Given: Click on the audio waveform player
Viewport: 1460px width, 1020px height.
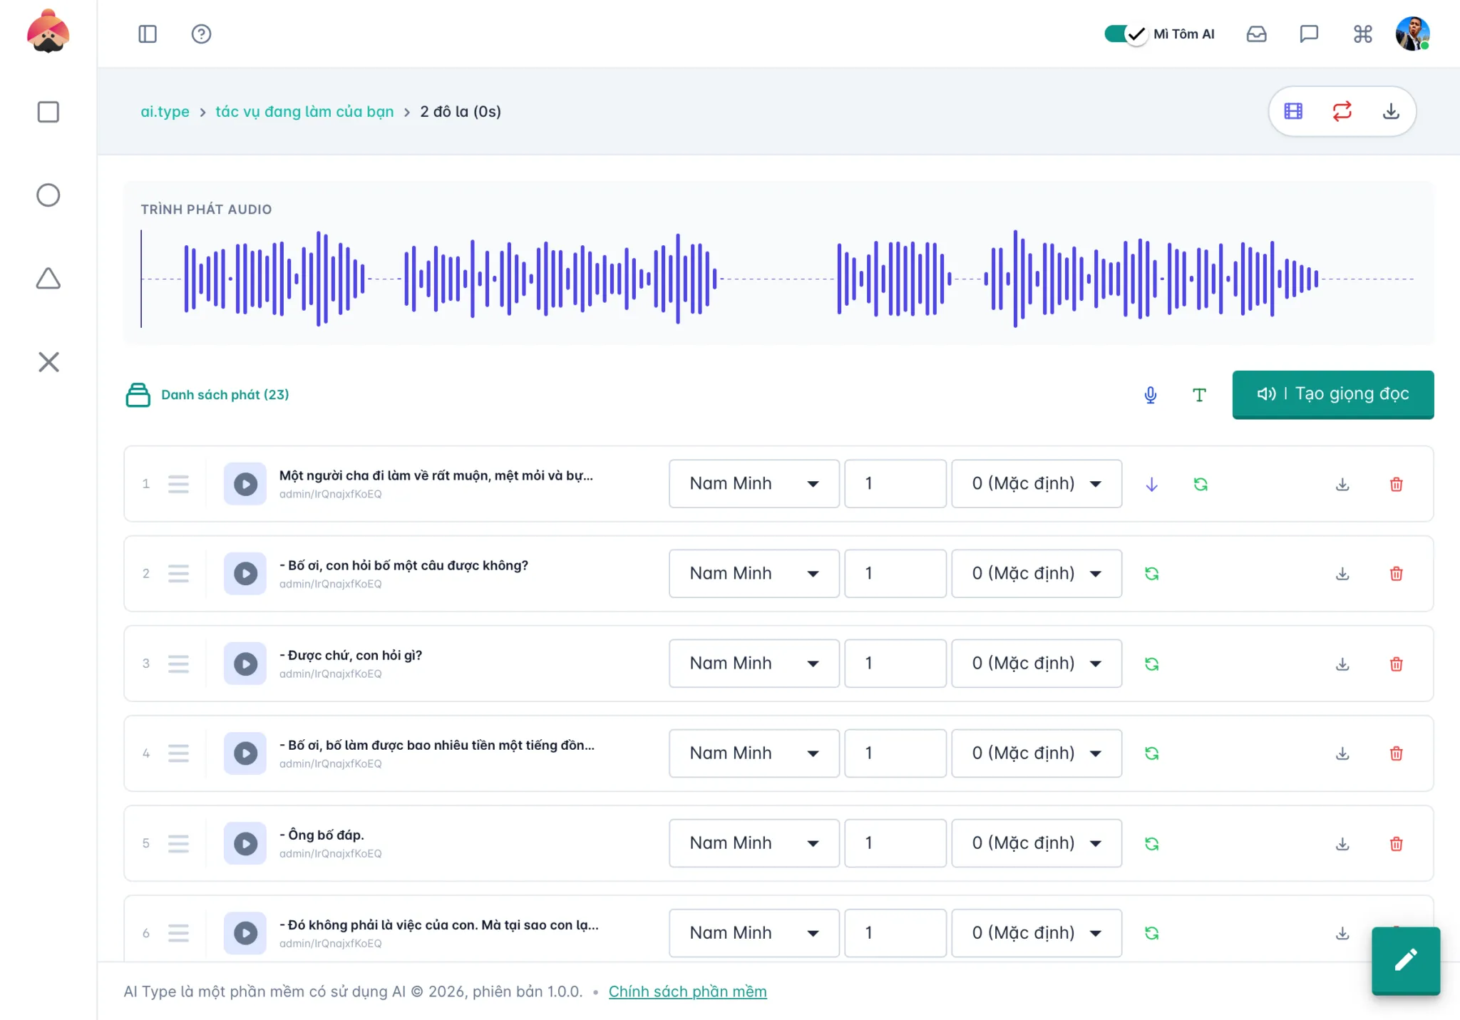Looking at the screenshot, I should point(778,279).
